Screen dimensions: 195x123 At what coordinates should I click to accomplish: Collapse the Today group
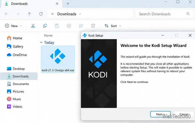pyautogui.click(x=41, y=43)
